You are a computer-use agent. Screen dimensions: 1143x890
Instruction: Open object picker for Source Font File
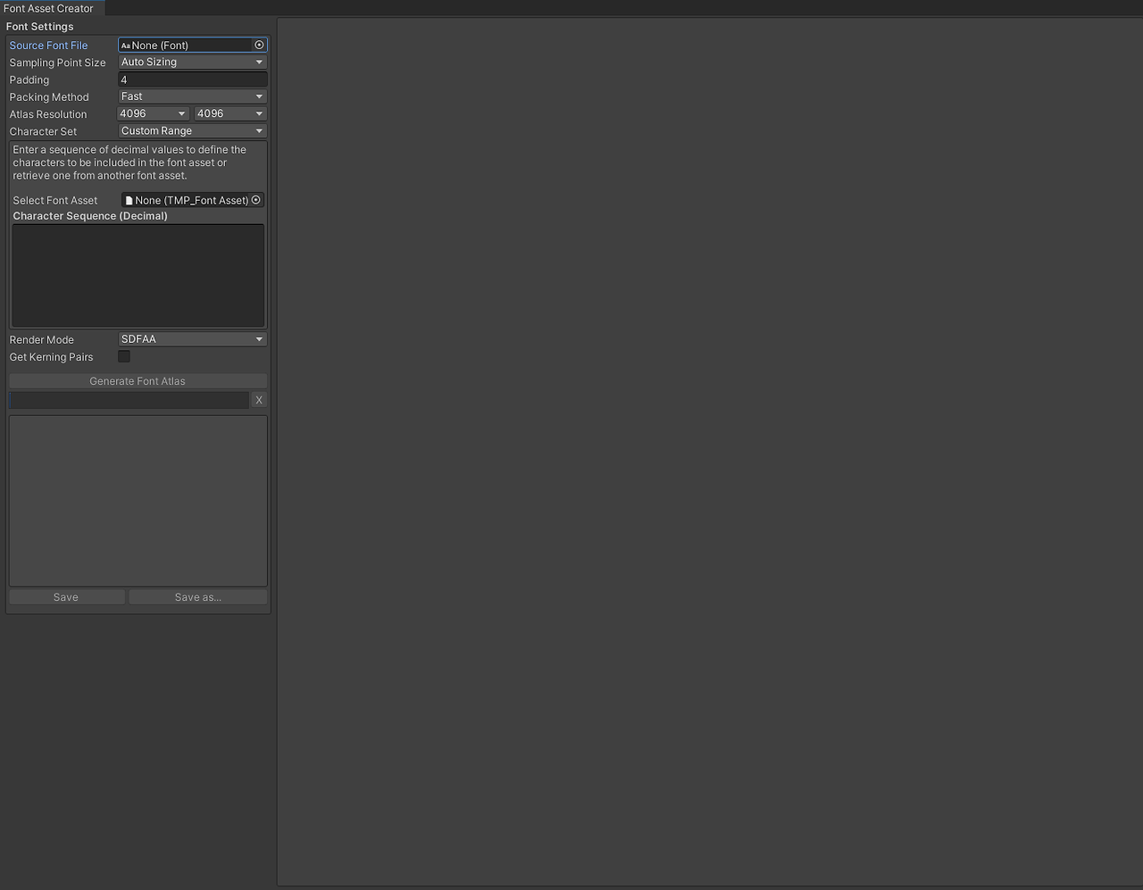coord(258,45)
